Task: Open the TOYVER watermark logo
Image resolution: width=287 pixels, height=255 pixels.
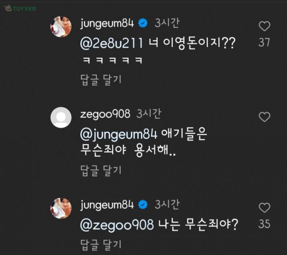Action: [x=20, y=8]
